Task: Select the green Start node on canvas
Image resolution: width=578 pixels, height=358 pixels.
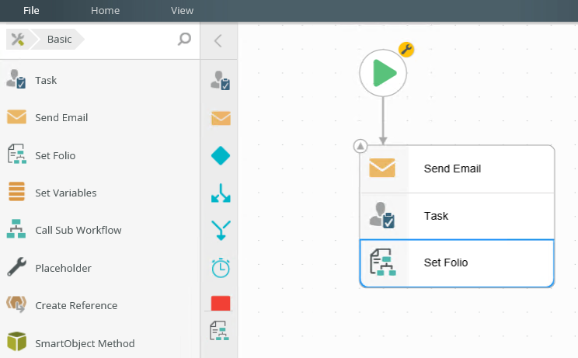Action: pyautogui.click(x=383, y=73)
